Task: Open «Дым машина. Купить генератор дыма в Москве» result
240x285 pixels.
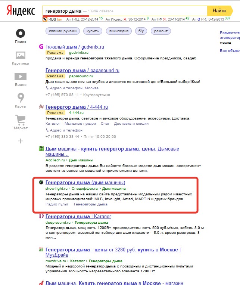Action: tap(114, 283)
